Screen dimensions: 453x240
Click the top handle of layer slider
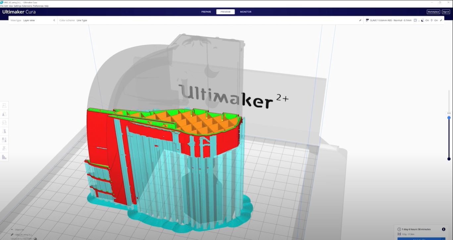point(449,118)
